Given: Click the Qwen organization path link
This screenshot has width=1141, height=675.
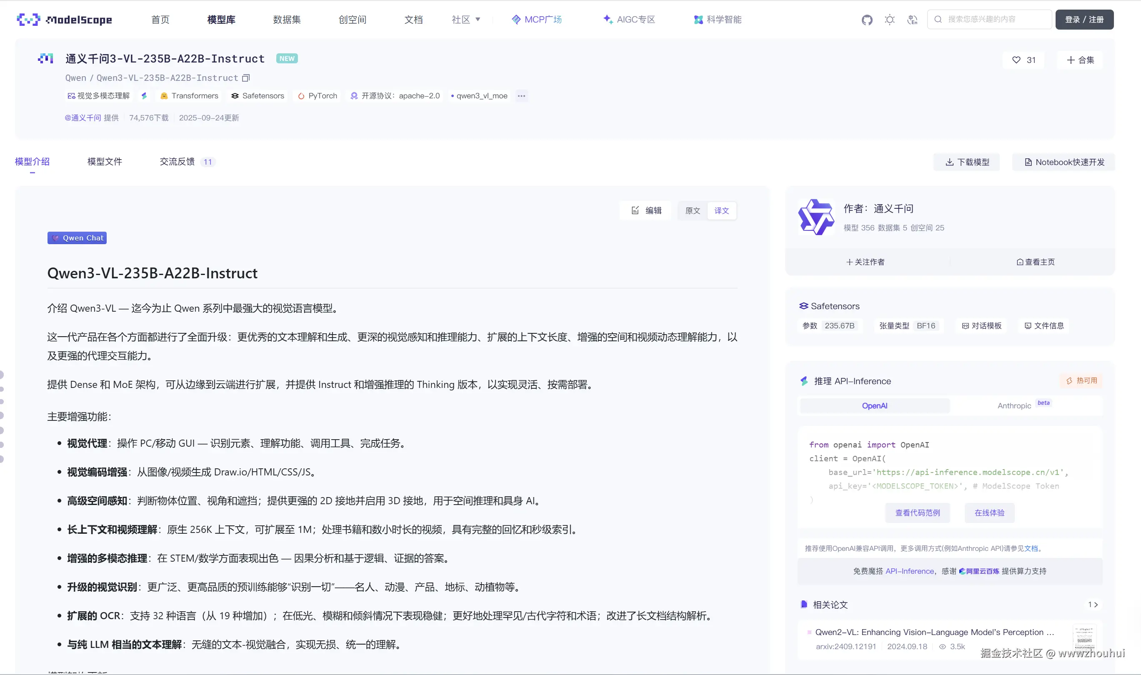Looking at the screenshot, I should pyautogui.click(x=75, y=78).
